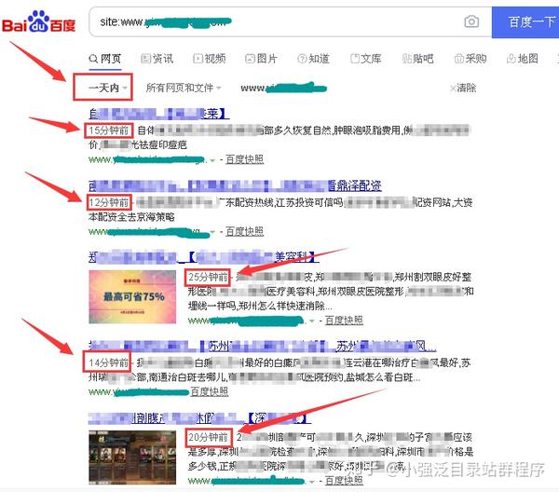Open the result title ending 美容科
559x492 pixels.
pyautogui.click(x=203, y=257)
